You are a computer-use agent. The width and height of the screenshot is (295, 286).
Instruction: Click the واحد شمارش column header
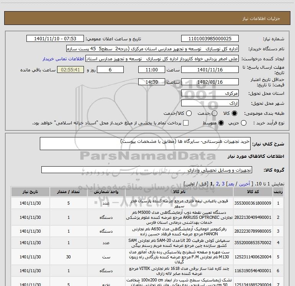pyautogui.click(x=106, y=192)
